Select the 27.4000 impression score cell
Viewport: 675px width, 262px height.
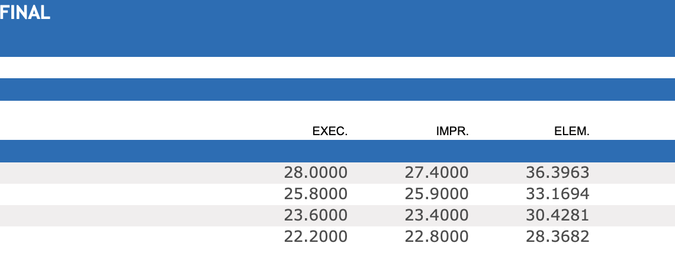pos(436,172)
